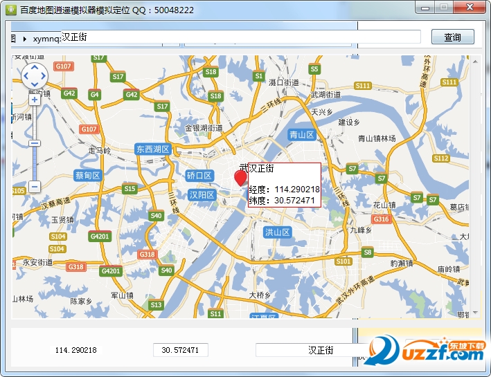Viewport: 491px width, 377px height.
Task: Pan the map right with east arrow
Action: point(43,75)
